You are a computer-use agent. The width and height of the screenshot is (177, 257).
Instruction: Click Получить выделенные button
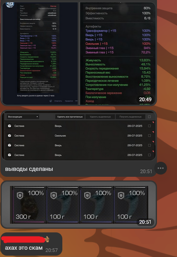click(x=130, y=117)
